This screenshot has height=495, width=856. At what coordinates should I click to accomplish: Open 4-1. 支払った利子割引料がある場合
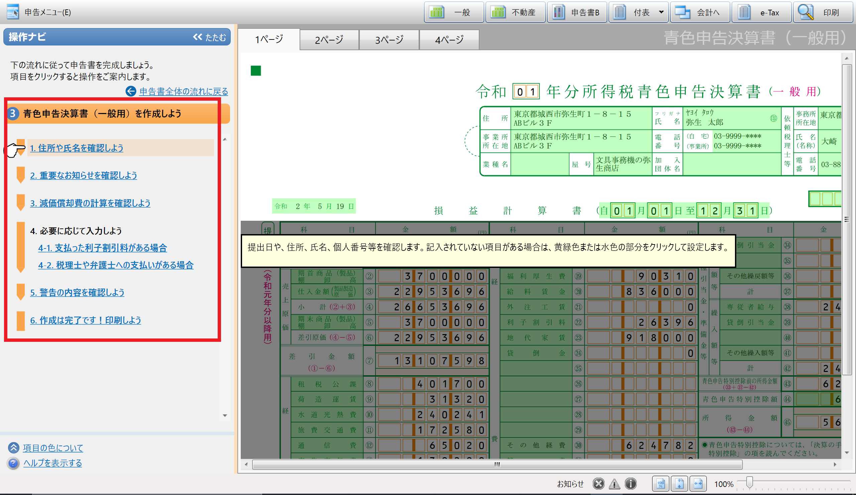pos(102,248)
